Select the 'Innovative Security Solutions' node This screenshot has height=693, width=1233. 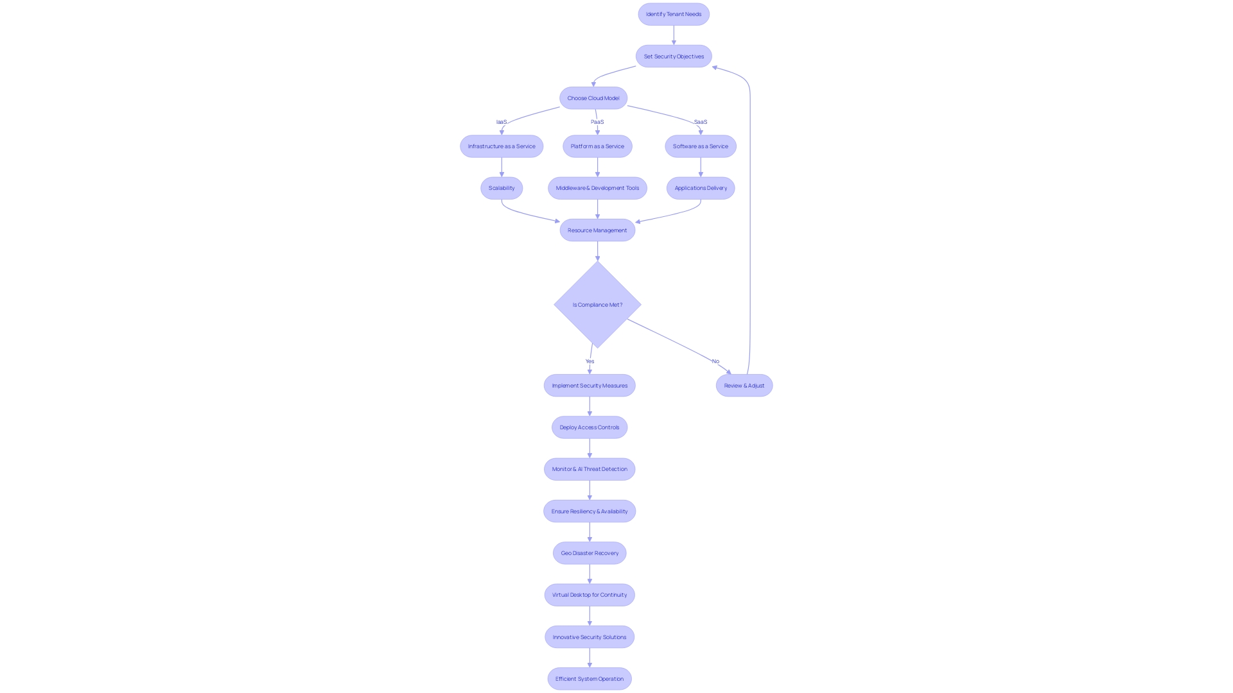point(590,637)
